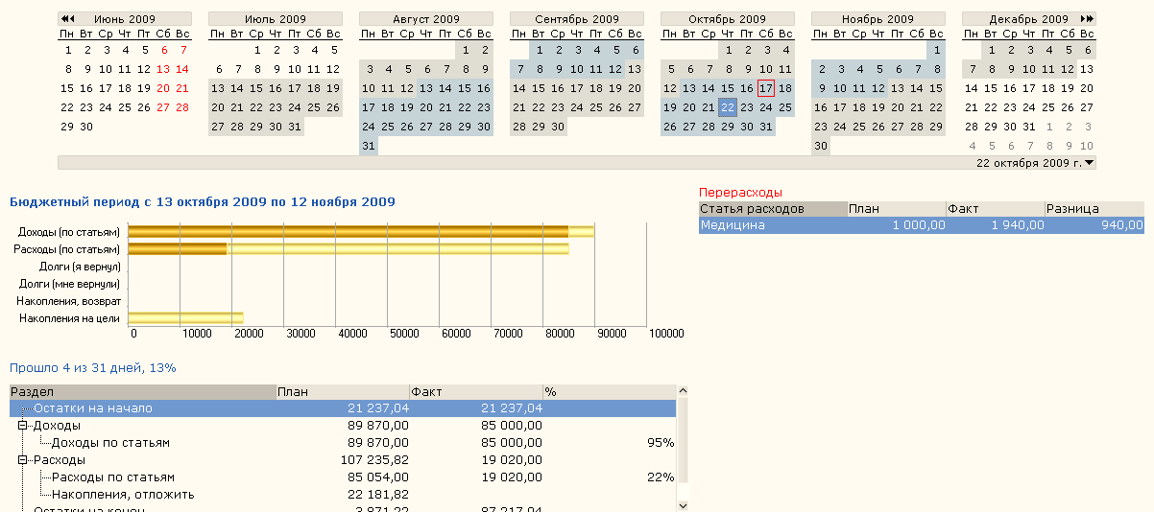Click the Доходы (по статьям) chart bar
Screen dimensions: 1154x512
coord(361,231)
